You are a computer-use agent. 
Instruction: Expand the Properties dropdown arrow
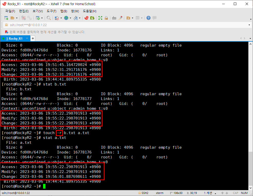[x=42, y=18]
